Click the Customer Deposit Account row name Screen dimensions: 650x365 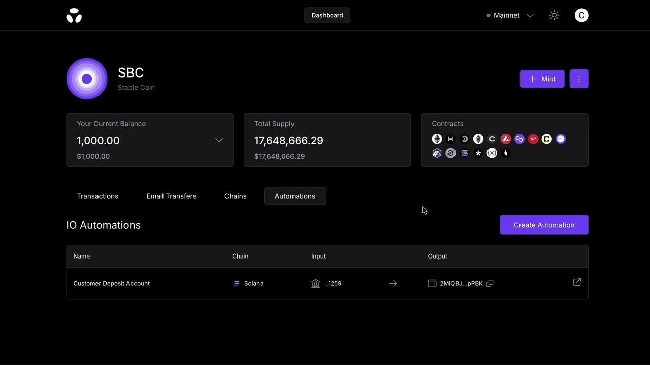tap(111, 283)
